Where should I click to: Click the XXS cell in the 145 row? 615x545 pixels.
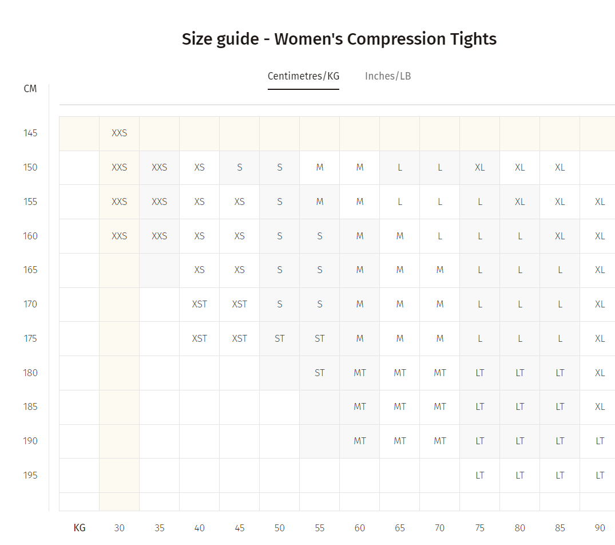(x=119, y=133)
